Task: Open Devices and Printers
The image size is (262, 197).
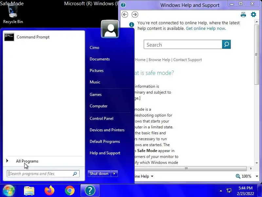Action: pos(107,130)
